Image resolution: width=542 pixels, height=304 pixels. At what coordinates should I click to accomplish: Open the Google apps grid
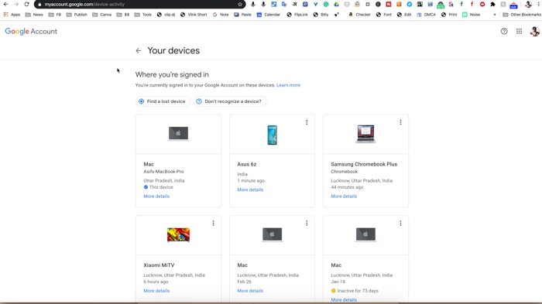(x=520, y=32)
